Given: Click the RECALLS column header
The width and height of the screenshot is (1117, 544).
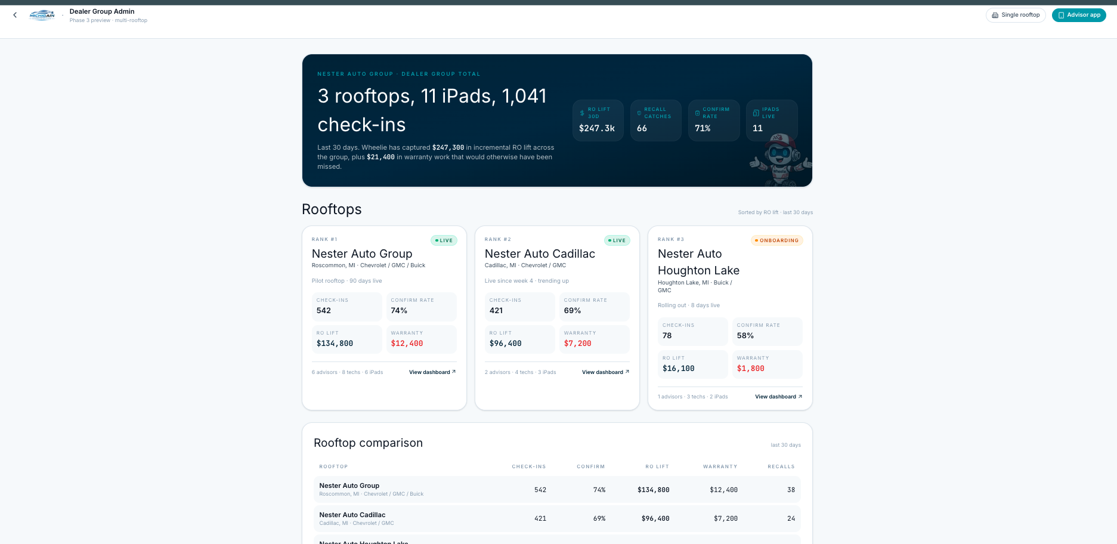Looking at the screenshot, I should tap(781, 466).
